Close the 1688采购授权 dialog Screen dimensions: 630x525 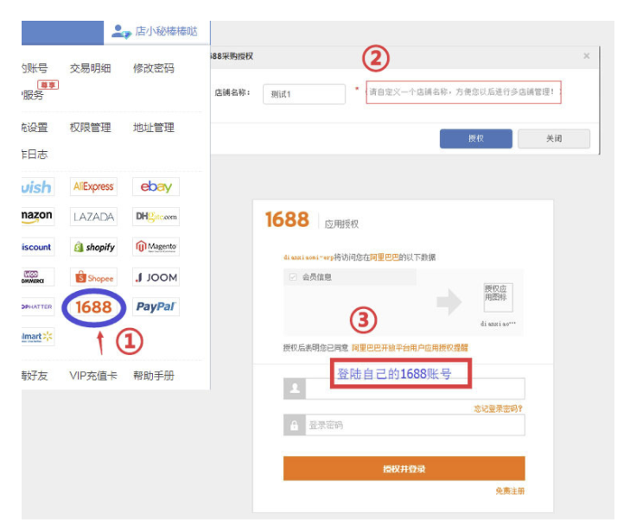pos(587,56)
